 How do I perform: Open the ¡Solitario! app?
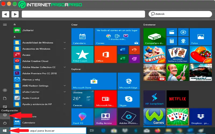click(x=40, y=30)
